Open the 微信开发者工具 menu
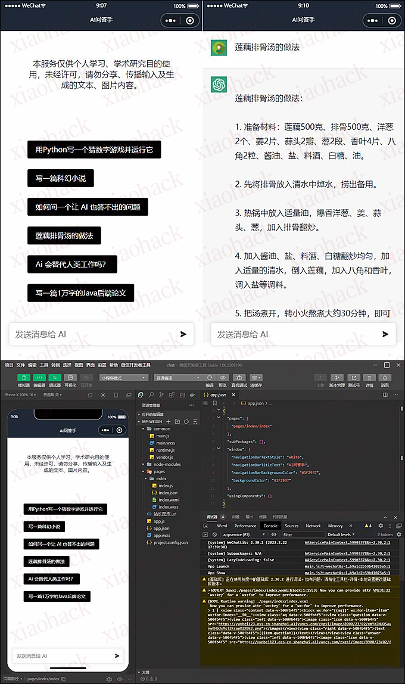The height and width of the screenshot is (684, 405). click(136, 365)
